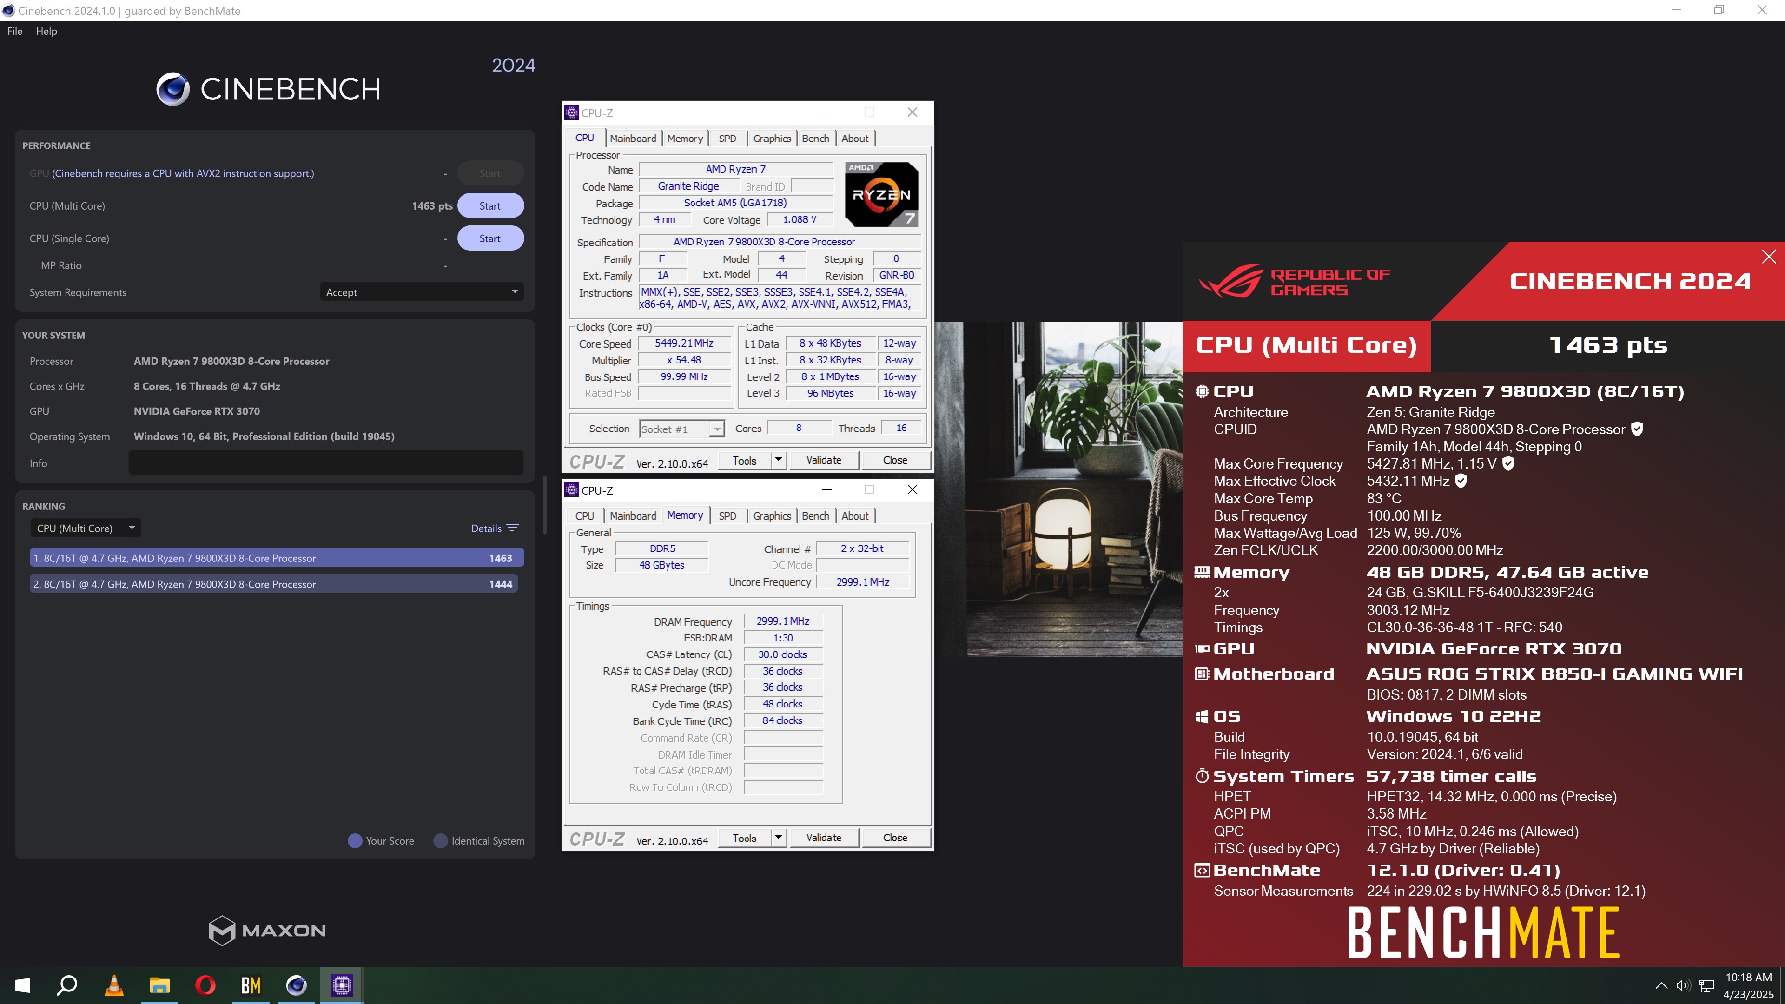Click the Info text field
This screenshot has width=1785, height=1004.
(x=326, y=463)
